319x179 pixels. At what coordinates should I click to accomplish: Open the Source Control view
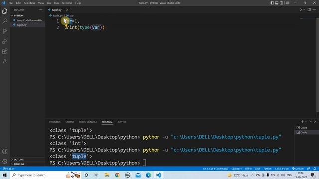(5, 31)
